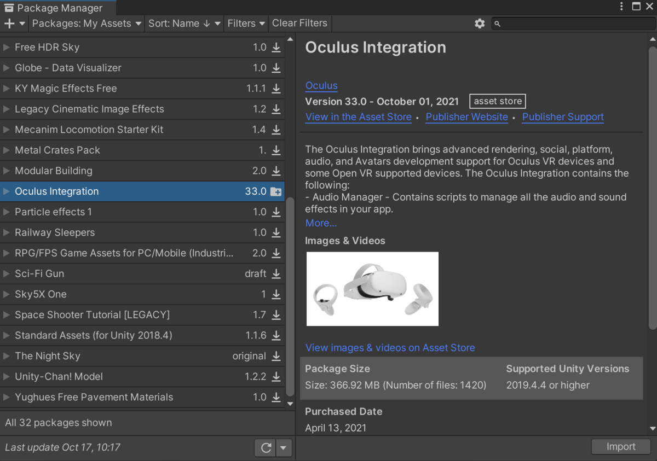Open the add package plus menu

tap(14, 24)
